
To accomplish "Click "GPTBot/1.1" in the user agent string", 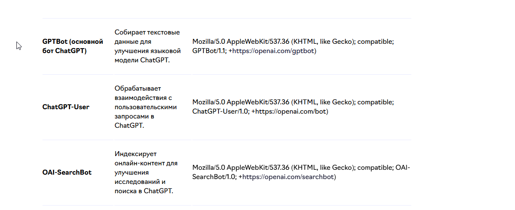I will click(208, 51).
